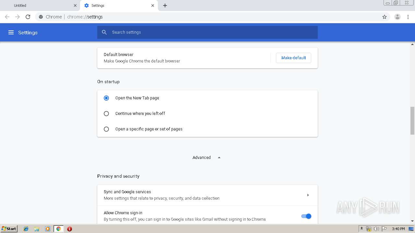Viewport: 415px width, 233px height.
Task: Click Action Center flag icon
Action: 384,229
